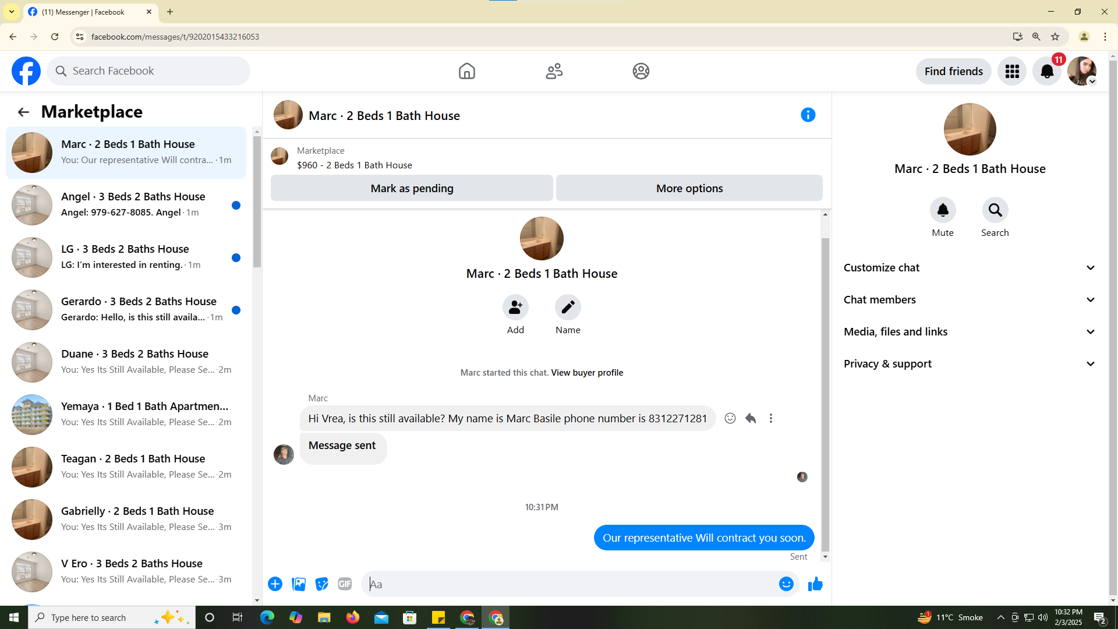This screenshot has width=1118, height=629.
Task: Open Microsoft Edge from the taskbar
Action: (267, 617)
